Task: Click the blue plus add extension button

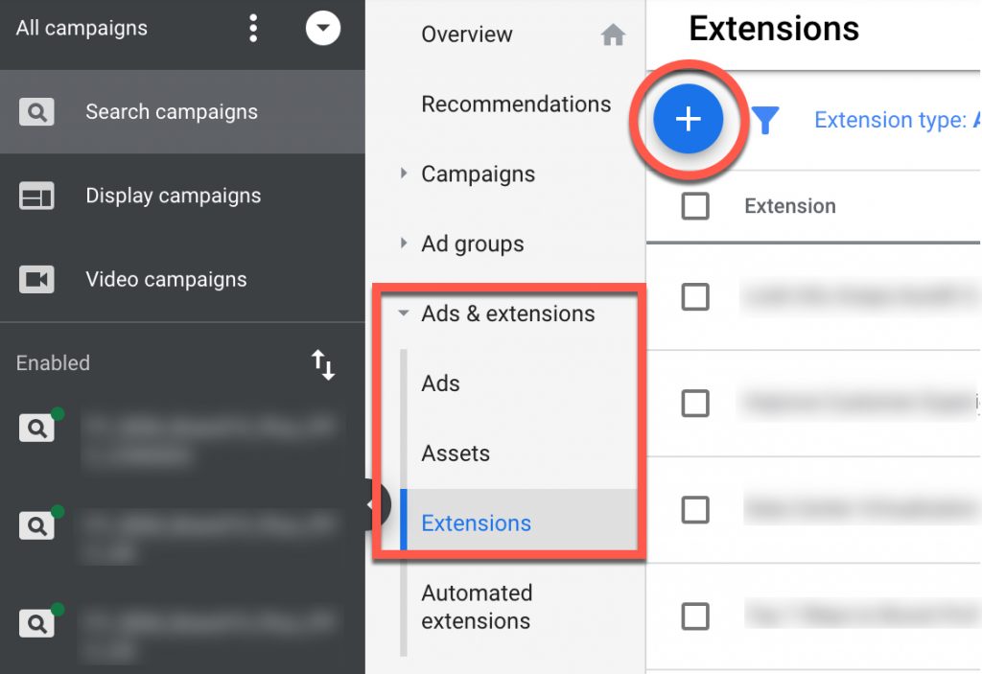Action: 688,119
